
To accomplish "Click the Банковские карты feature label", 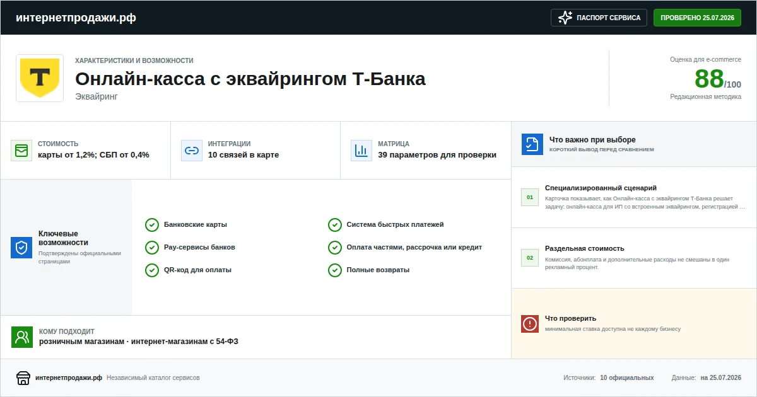I will click(196, 225).
